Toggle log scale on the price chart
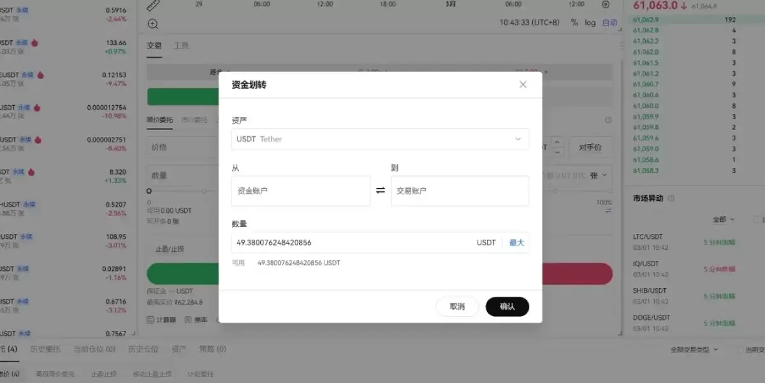Image resolution: width=765 pixels, height=383 pixels. [x=589, y=22]
